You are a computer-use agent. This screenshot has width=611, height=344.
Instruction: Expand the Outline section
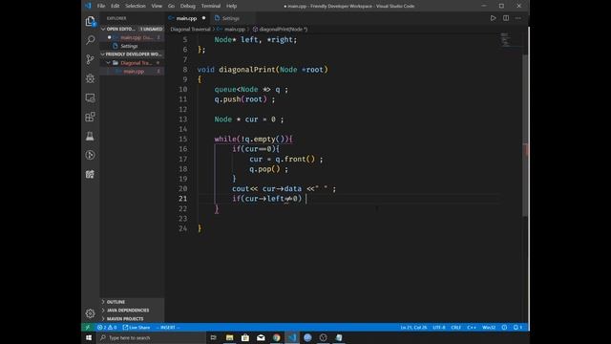132,302
